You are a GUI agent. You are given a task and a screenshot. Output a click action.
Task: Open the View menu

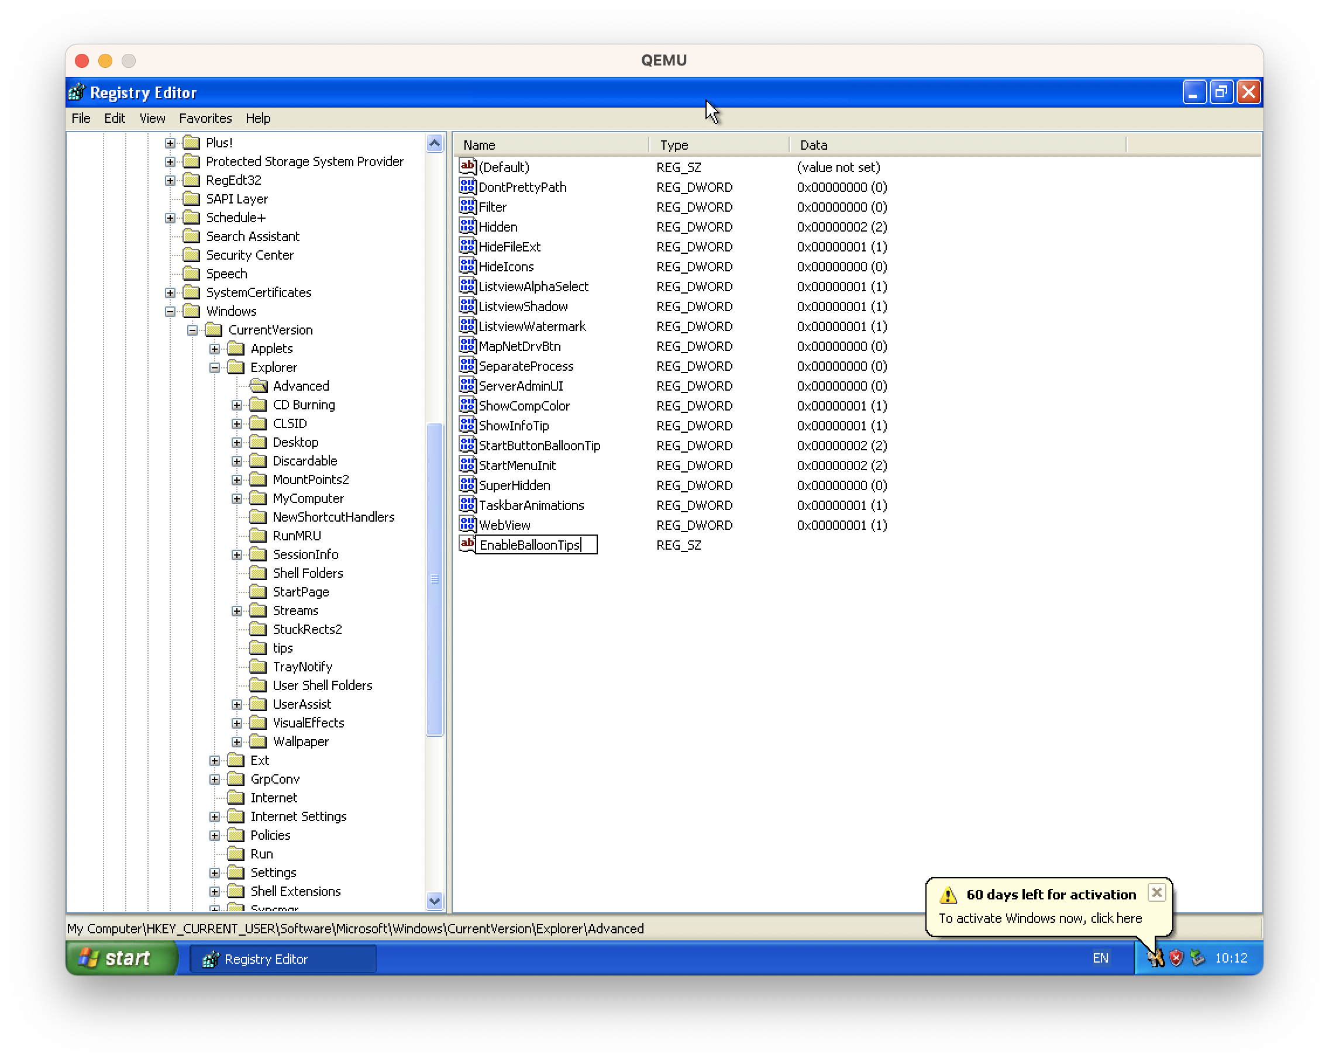point(152,118)
